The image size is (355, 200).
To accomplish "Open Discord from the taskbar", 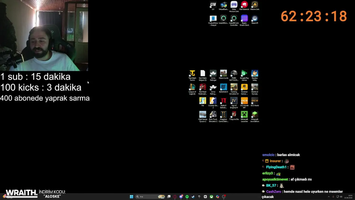I will click(181, 197).
